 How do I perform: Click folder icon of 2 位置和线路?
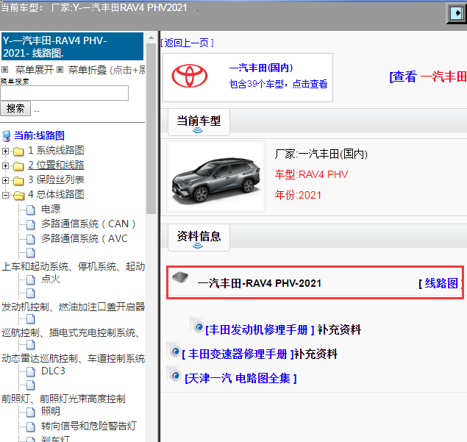18,166
